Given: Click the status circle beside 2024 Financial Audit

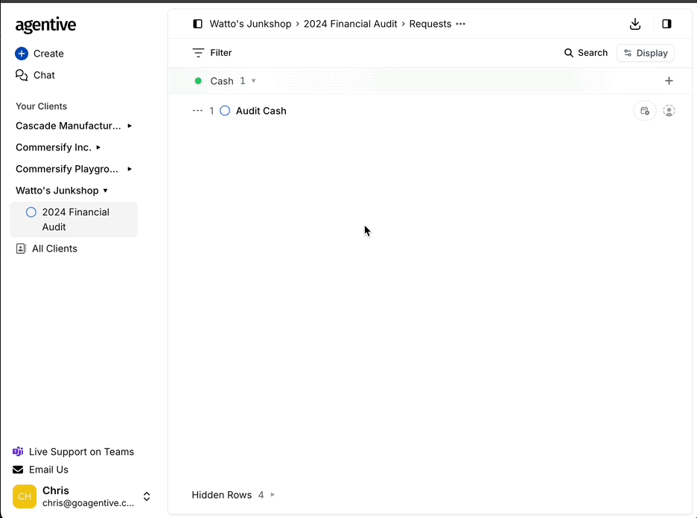Looking at the screenshot, I should tap(31, 212).
